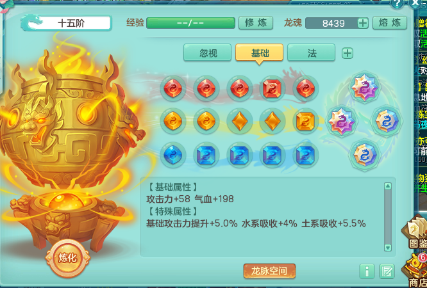Switch to the 基础 tab
The height and width of the screenshot is (288, 427).
(x=259, y=52)
